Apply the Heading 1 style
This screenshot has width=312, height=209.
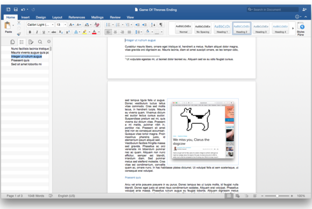(x=222, y=29)
